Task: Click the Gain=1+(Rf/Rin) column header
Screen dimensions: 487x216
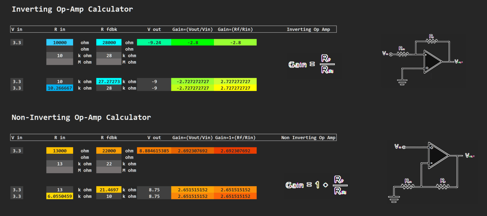Action: 235,138
